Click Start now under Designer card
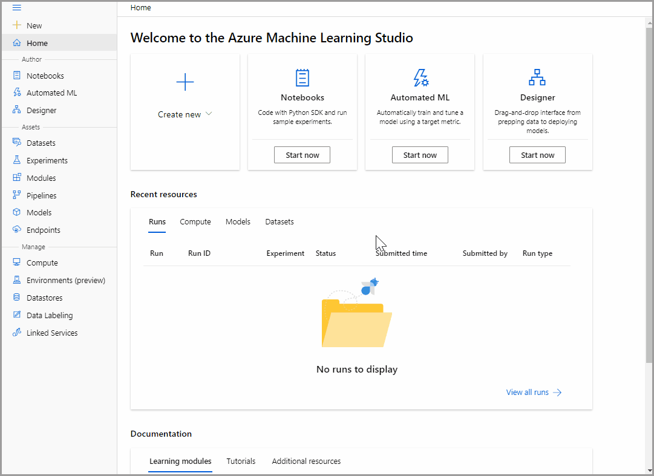 point(537,155)
